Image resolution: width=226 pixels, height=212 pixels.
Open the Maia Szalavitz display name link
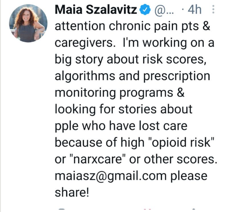click(x=96, y=10)
